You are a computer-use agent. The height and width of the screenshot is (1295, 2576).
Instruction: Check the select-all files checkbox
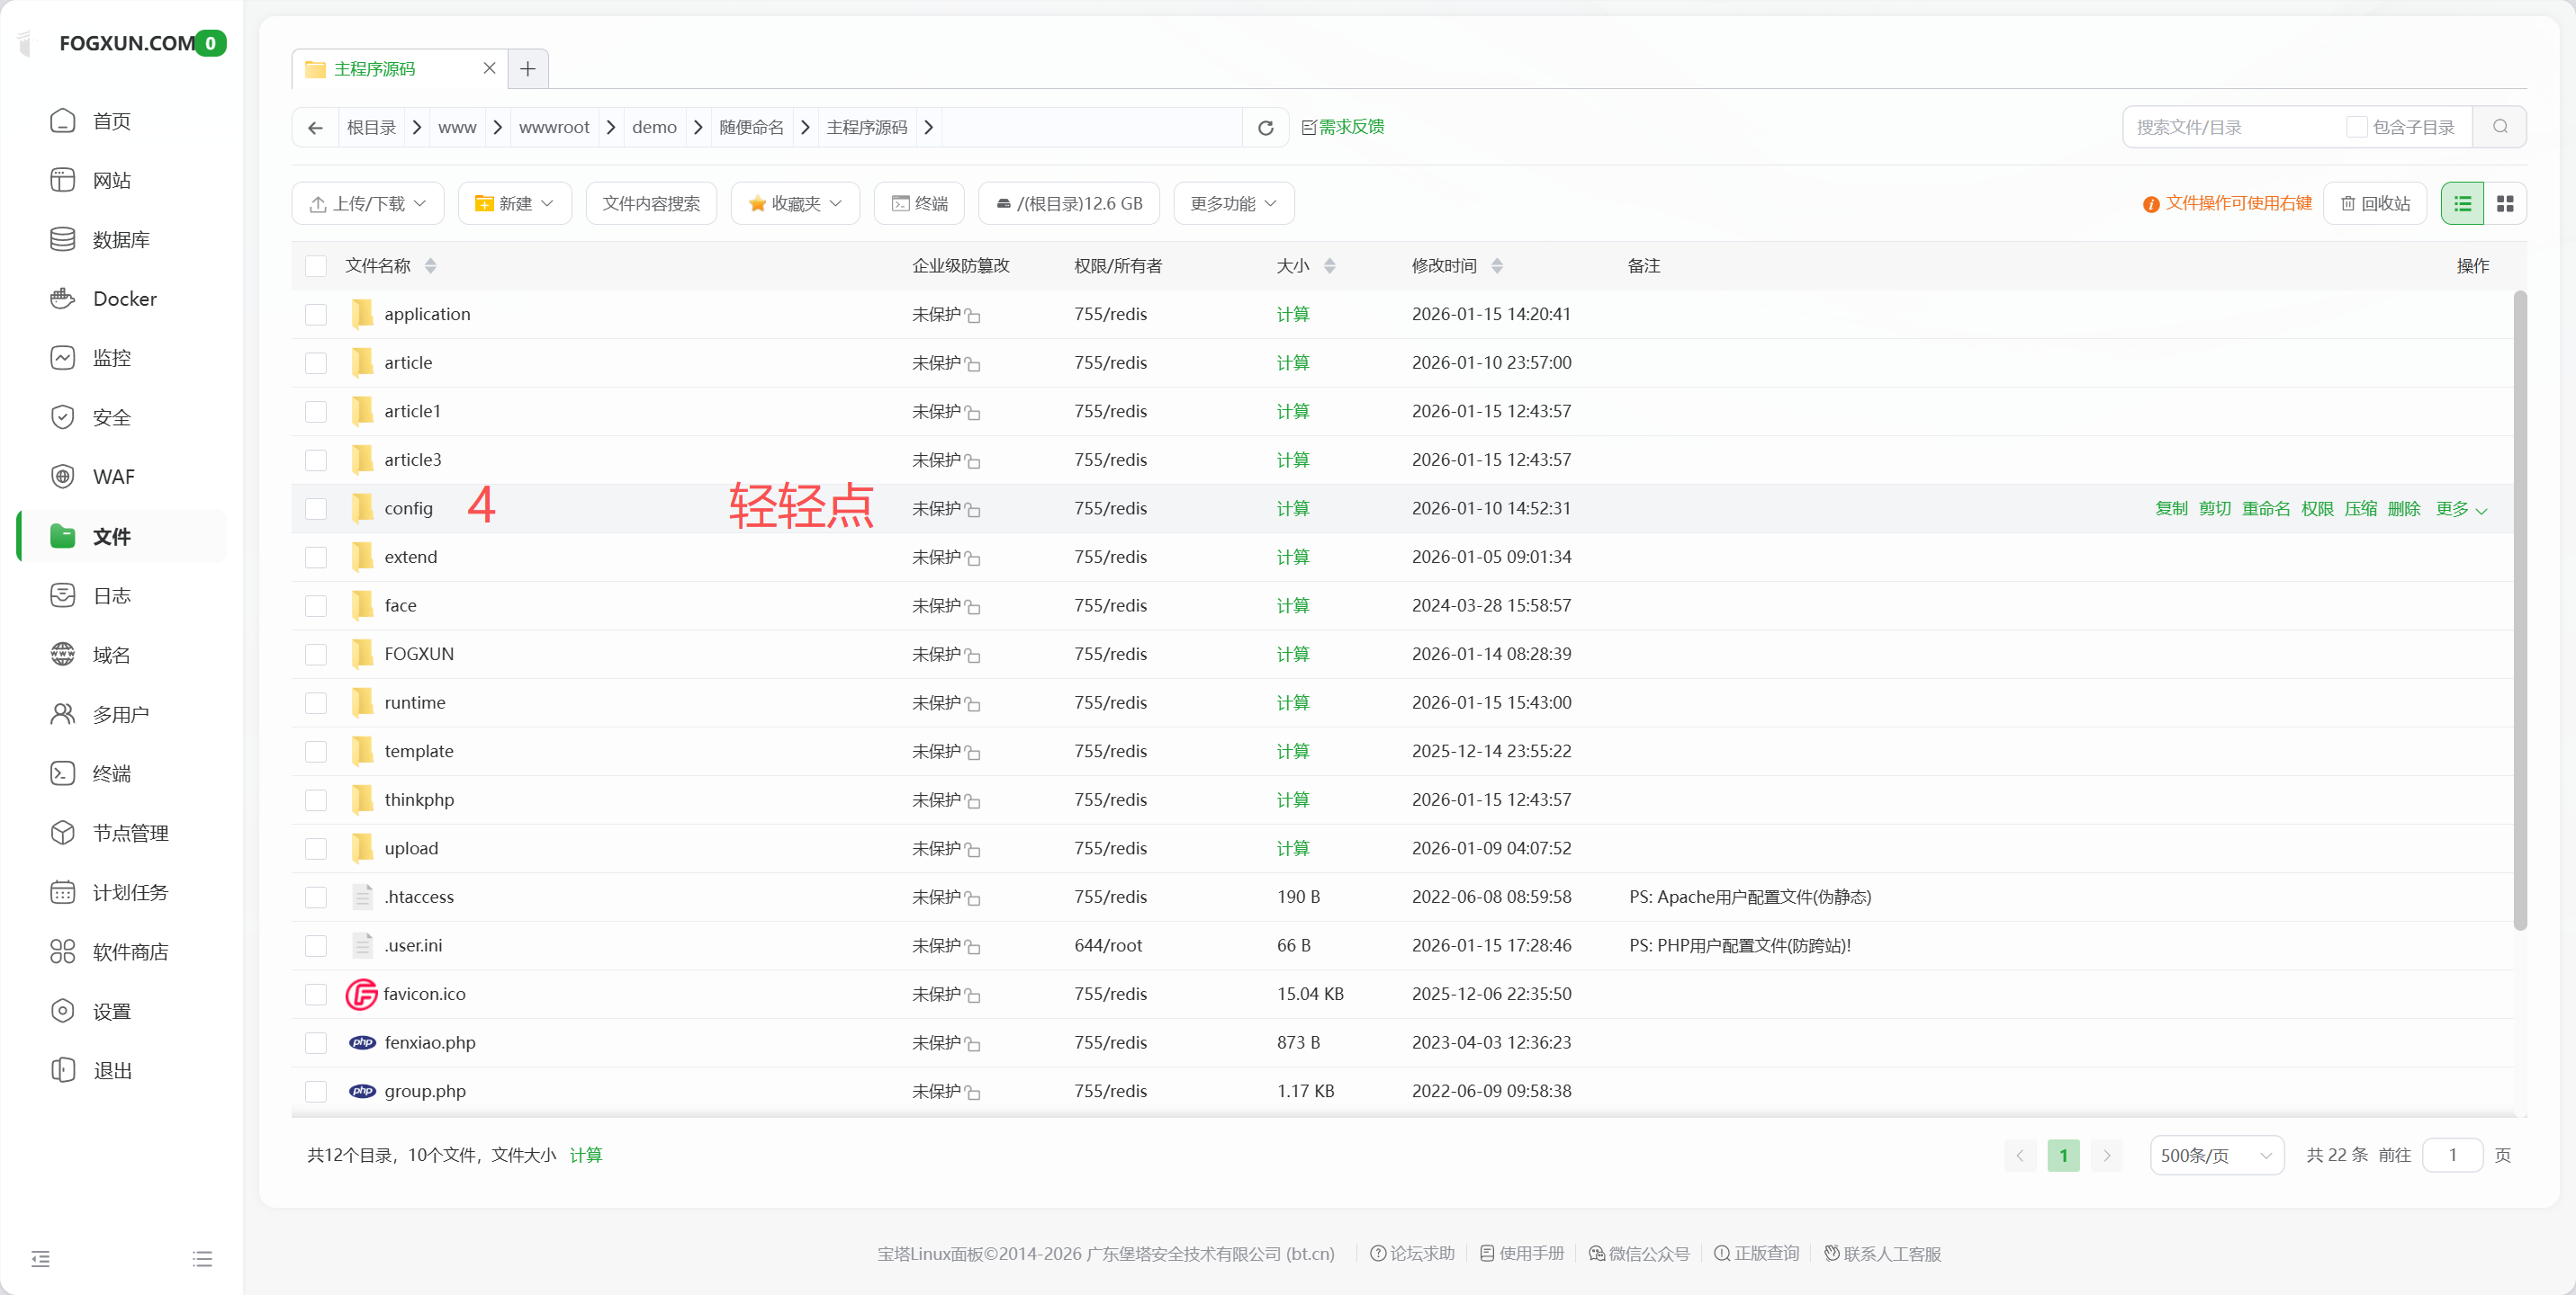coord(316,266)
